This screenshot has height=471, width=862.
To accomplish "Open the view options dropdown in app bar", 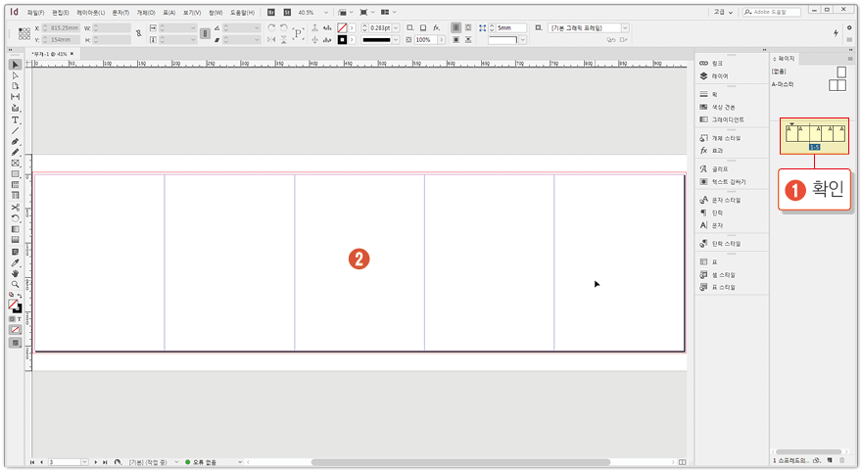I will [x=345, y=12].
